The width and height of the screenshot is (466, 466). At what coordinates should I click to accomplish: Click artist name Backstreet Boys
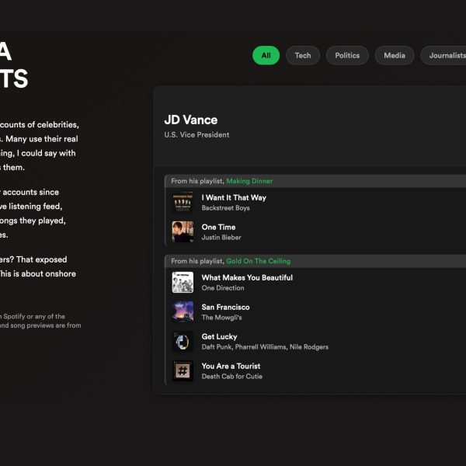225,208
